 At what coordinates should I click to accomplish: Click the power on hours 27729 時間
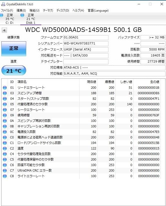click(153, 62)
